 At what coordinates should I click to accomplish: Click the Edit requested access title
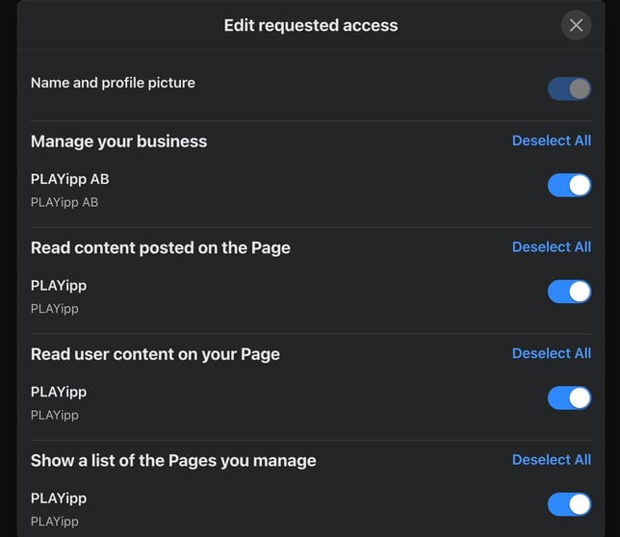click(x=310, y=26)
